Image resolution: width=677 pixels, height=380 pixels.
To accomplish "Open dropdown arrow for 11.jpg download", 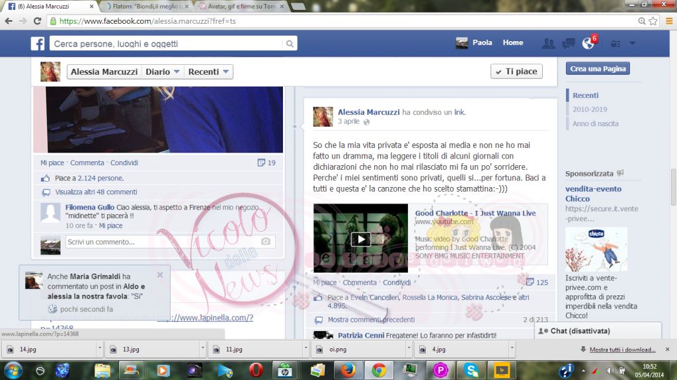I will [x=305, y=348].
